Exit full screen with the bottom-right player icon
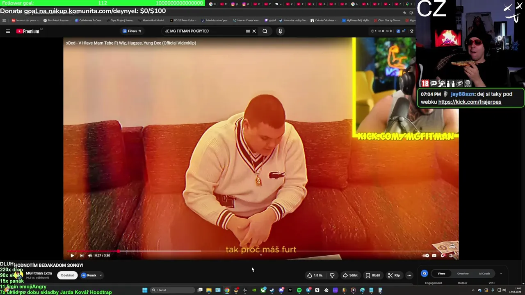525x295 pixels. tap(451, 256)
